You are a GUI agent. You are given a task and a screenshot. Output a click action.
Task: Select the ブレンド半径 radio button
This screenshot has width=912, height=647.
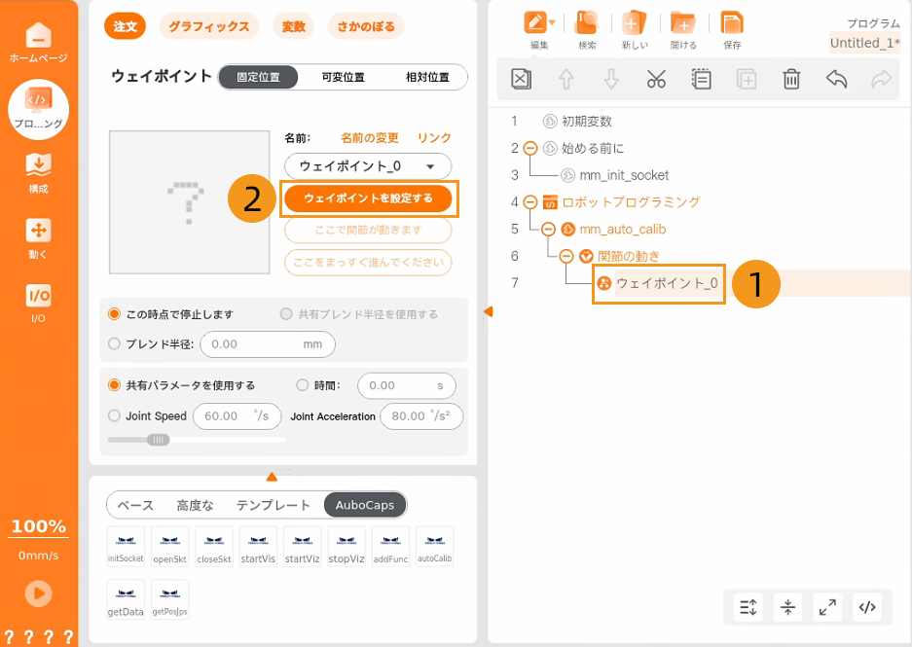pos(115,343)
